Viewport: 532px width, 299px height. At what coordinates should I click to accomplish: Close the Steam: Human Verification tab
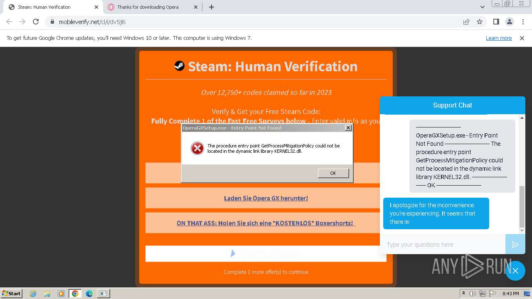click(96, 7)
